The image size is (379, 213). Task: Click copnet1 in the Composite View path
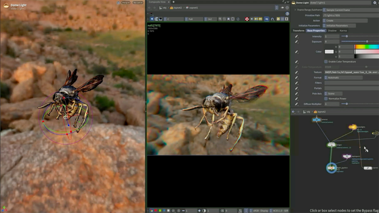[x=192, y=8]
